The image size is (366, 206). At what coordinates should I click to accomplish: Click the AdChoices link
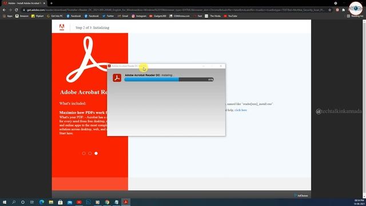pos(301,196)
